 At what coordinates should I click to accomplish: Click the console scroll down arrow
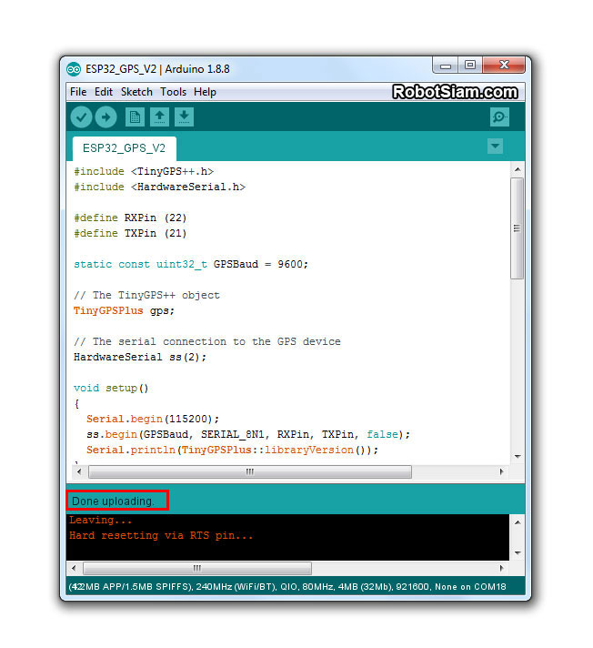tap(517, 552)
